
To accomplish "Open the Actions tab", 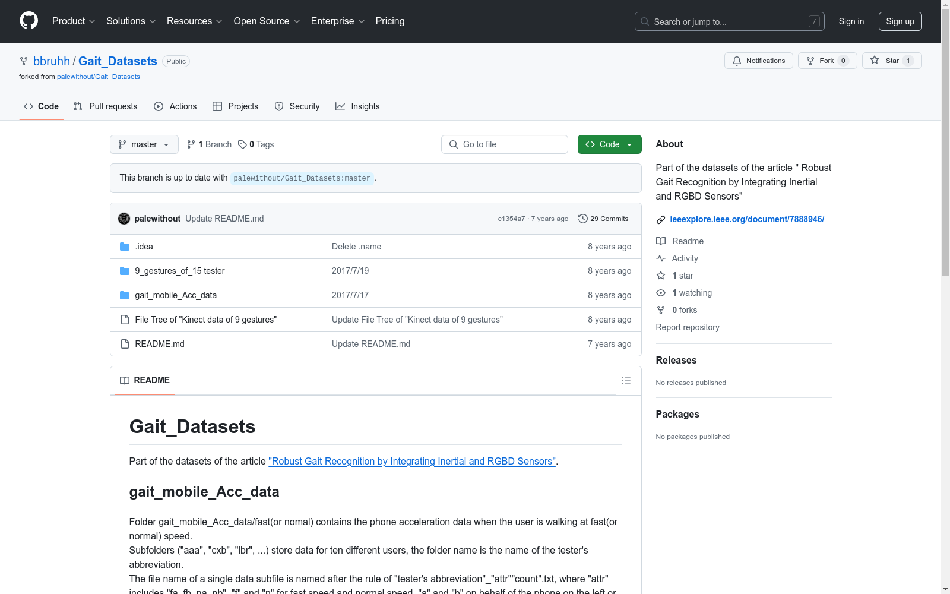I will 175,106.
